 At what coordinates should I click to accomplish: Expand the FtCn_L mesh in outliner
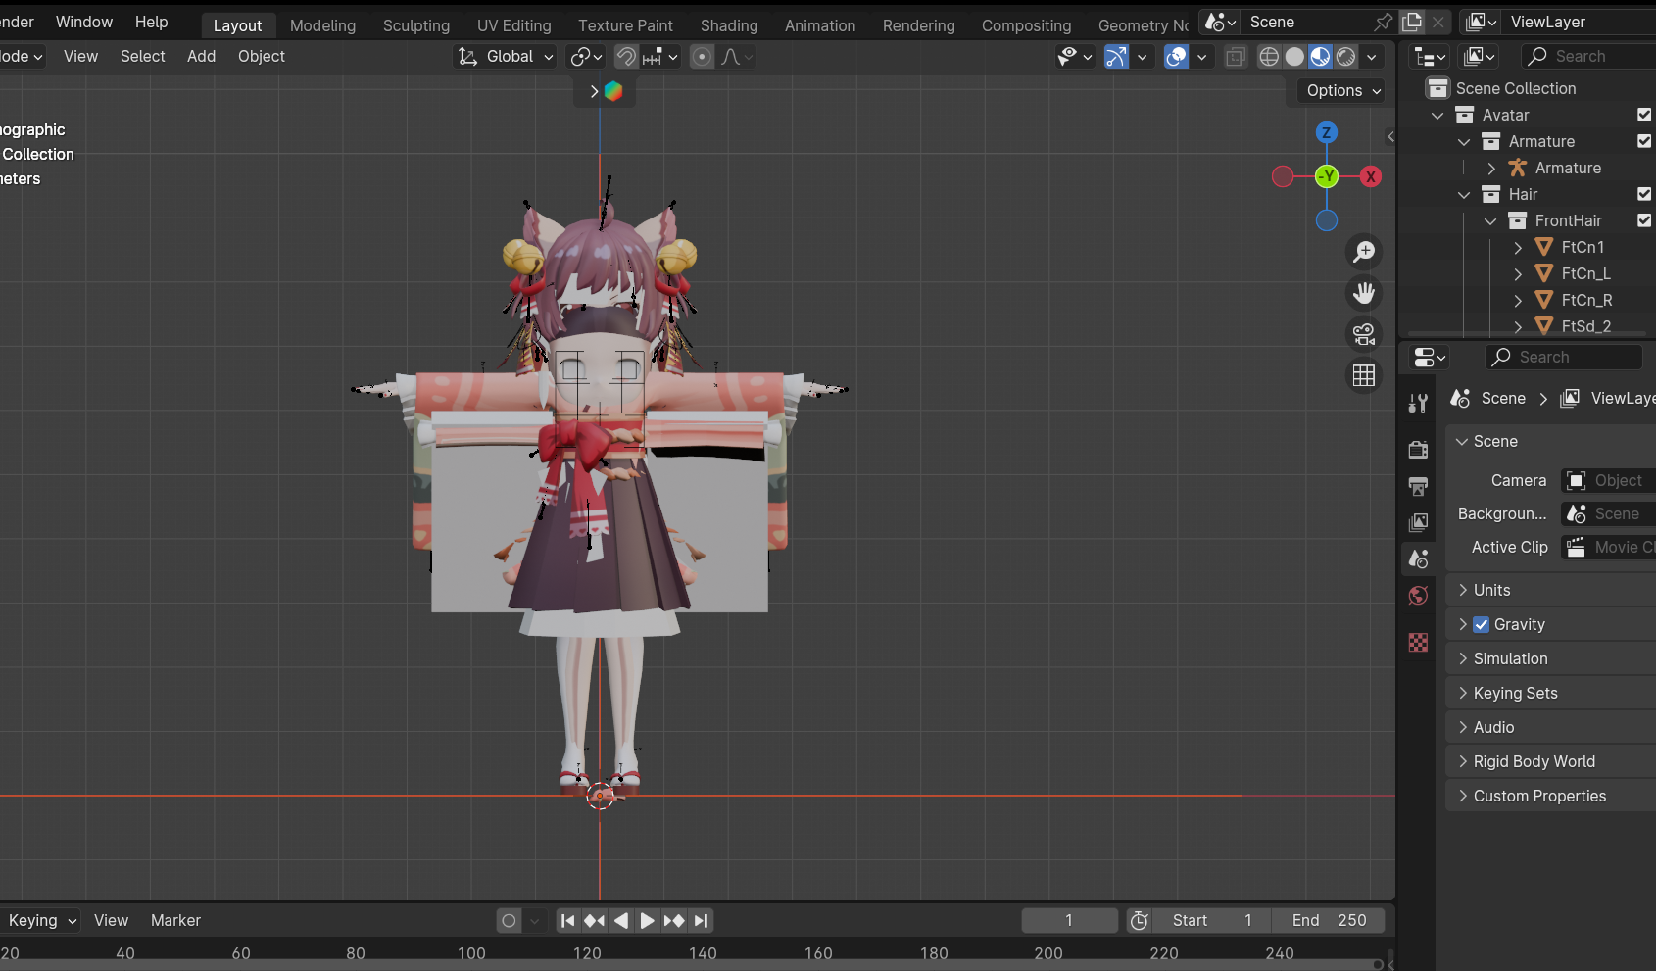tap(1518, 273)
